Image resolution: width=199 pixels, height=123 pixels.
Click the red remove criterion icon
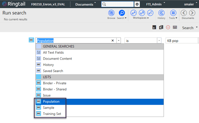click(168, 27)
